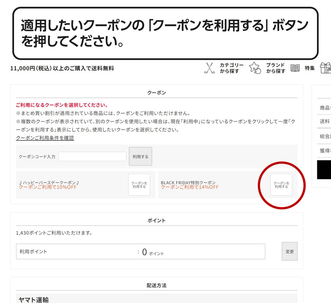
Task: Click the coupon code input field
Action: [92, 156]
